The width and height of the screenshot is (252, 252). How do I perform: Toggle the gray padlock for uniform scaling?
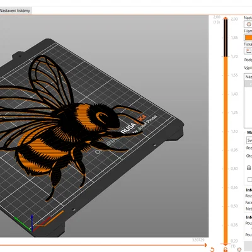[x=249, y=168]
